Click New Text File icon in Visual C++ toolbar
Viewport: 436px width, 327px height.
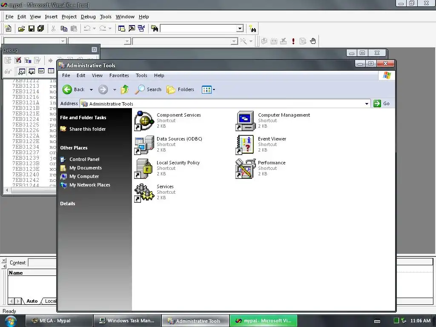point(8,29)
